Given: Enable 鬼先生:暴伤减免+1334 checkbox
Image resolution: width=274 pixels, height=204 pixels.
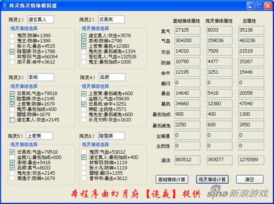Looking at the screenshot, I should [84, 52].
